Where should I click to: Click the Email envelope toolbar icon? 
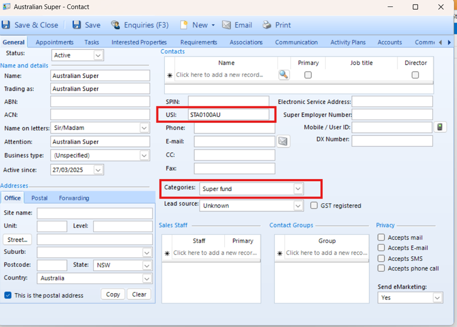[x=227, y=25]
